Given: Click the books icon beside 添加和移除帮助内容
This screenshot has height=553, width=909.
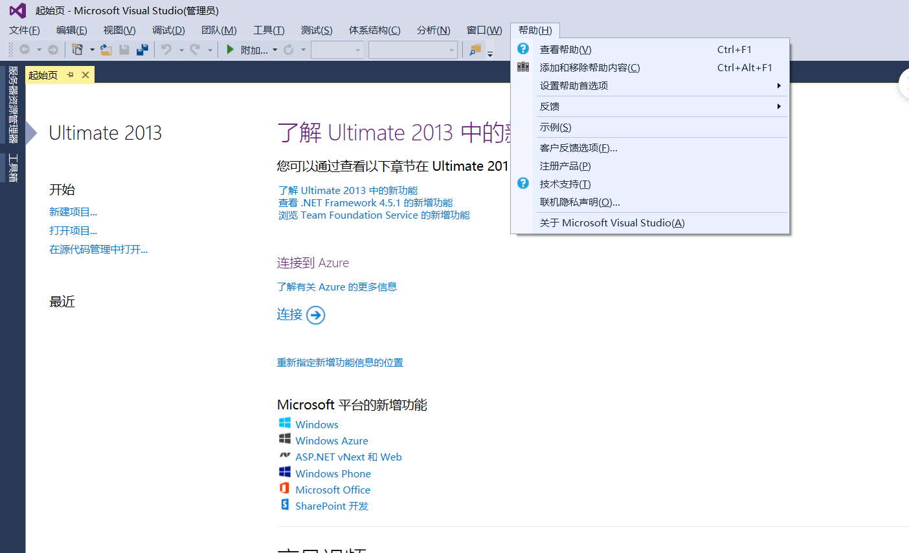Looking at the screenshot, I should coord(523,67).
